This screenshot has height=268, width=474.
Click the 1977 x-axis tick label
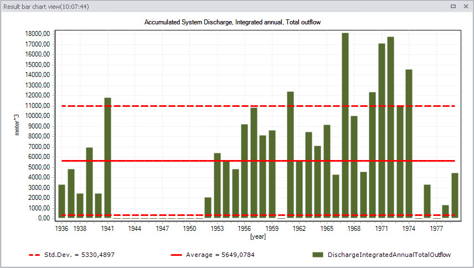pyautogui.click(x=436, y=229)
